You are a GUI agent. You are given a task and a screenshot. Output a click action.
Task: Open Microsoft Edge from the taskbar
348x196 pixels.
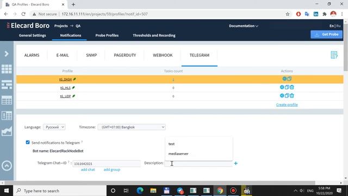click(140, 191)
